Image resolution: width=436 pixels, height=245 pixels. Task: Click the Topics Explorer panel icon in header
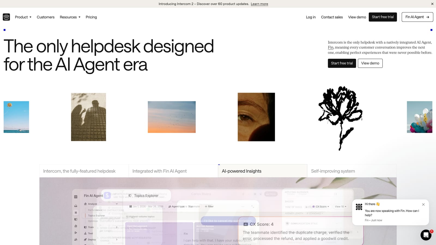(130, 195)
